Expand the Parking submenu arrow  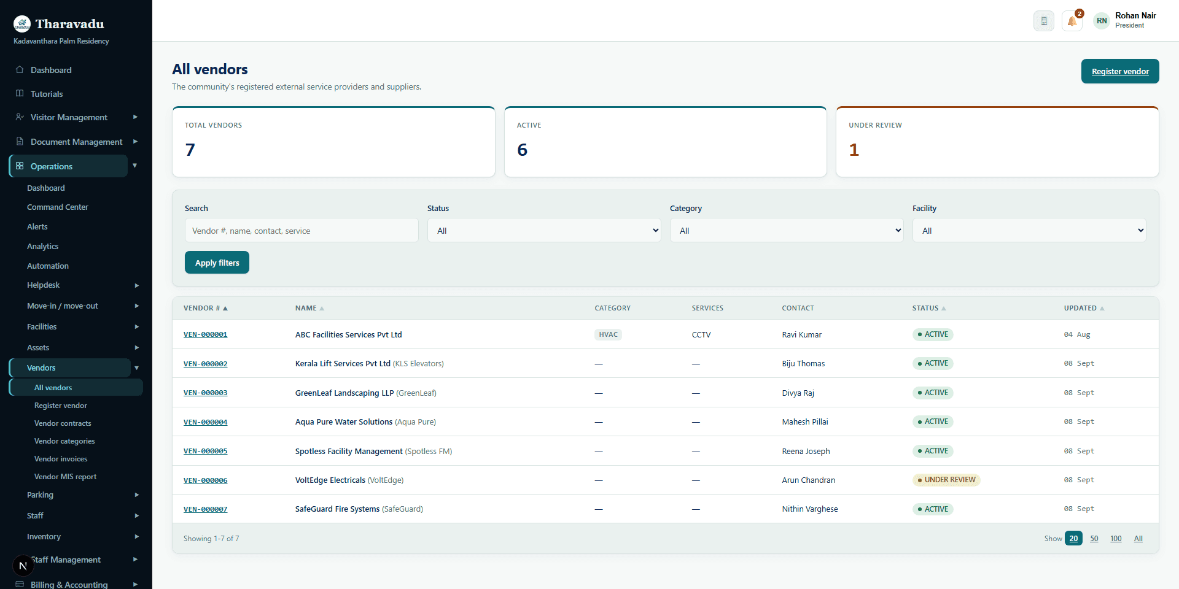pos(137,495)
